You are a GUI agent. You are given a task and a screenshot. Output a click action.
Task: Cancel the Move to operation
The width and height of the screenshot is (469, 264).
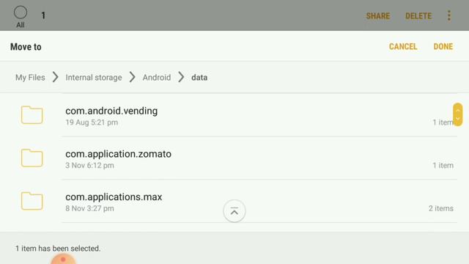403,47
